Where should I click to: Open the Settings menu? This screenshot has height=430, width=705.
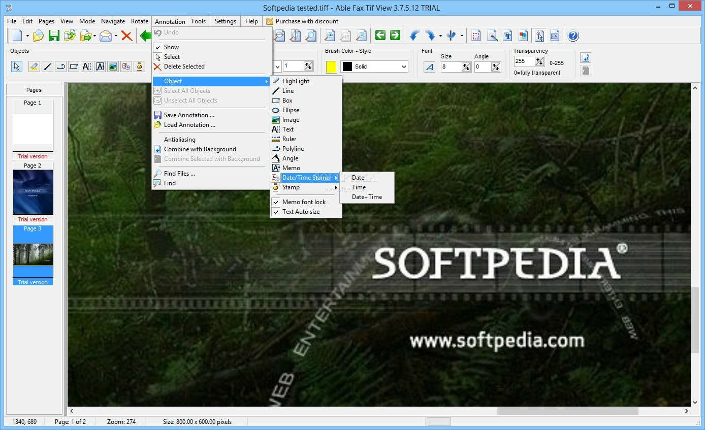[x=225, y=21]
